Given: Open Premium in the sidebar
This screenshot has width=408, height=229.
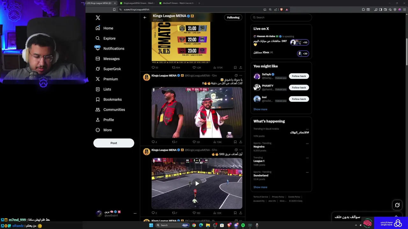Looking at the screenshot, I should pos(106,79).
